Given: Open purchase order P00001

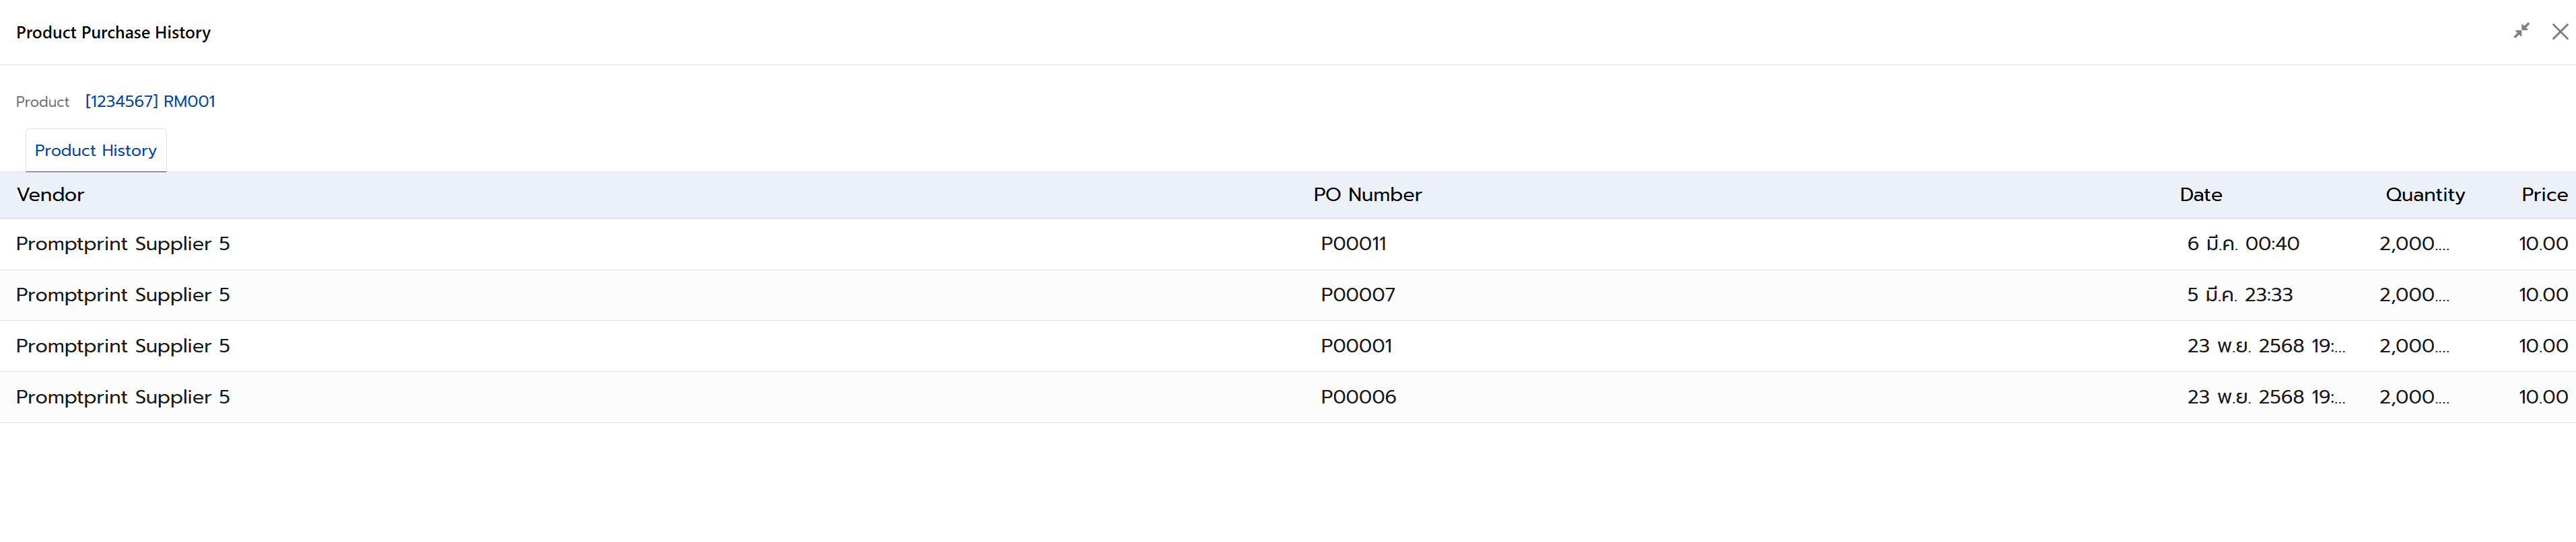Looking at the screenshot, I should [x=1356, y=346].
